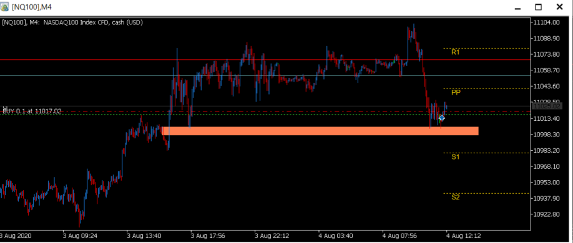Click the 10953.00 price scale value
Image resolution: width=573 pixels, height=243 pixels.
pyautogui.click(x=546, y=183)
